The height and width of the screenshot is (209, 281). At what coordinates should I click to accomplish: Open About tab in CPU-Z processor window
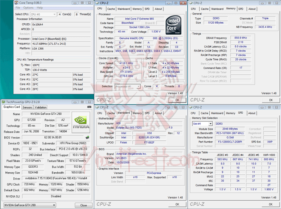[x=158, y=9]
